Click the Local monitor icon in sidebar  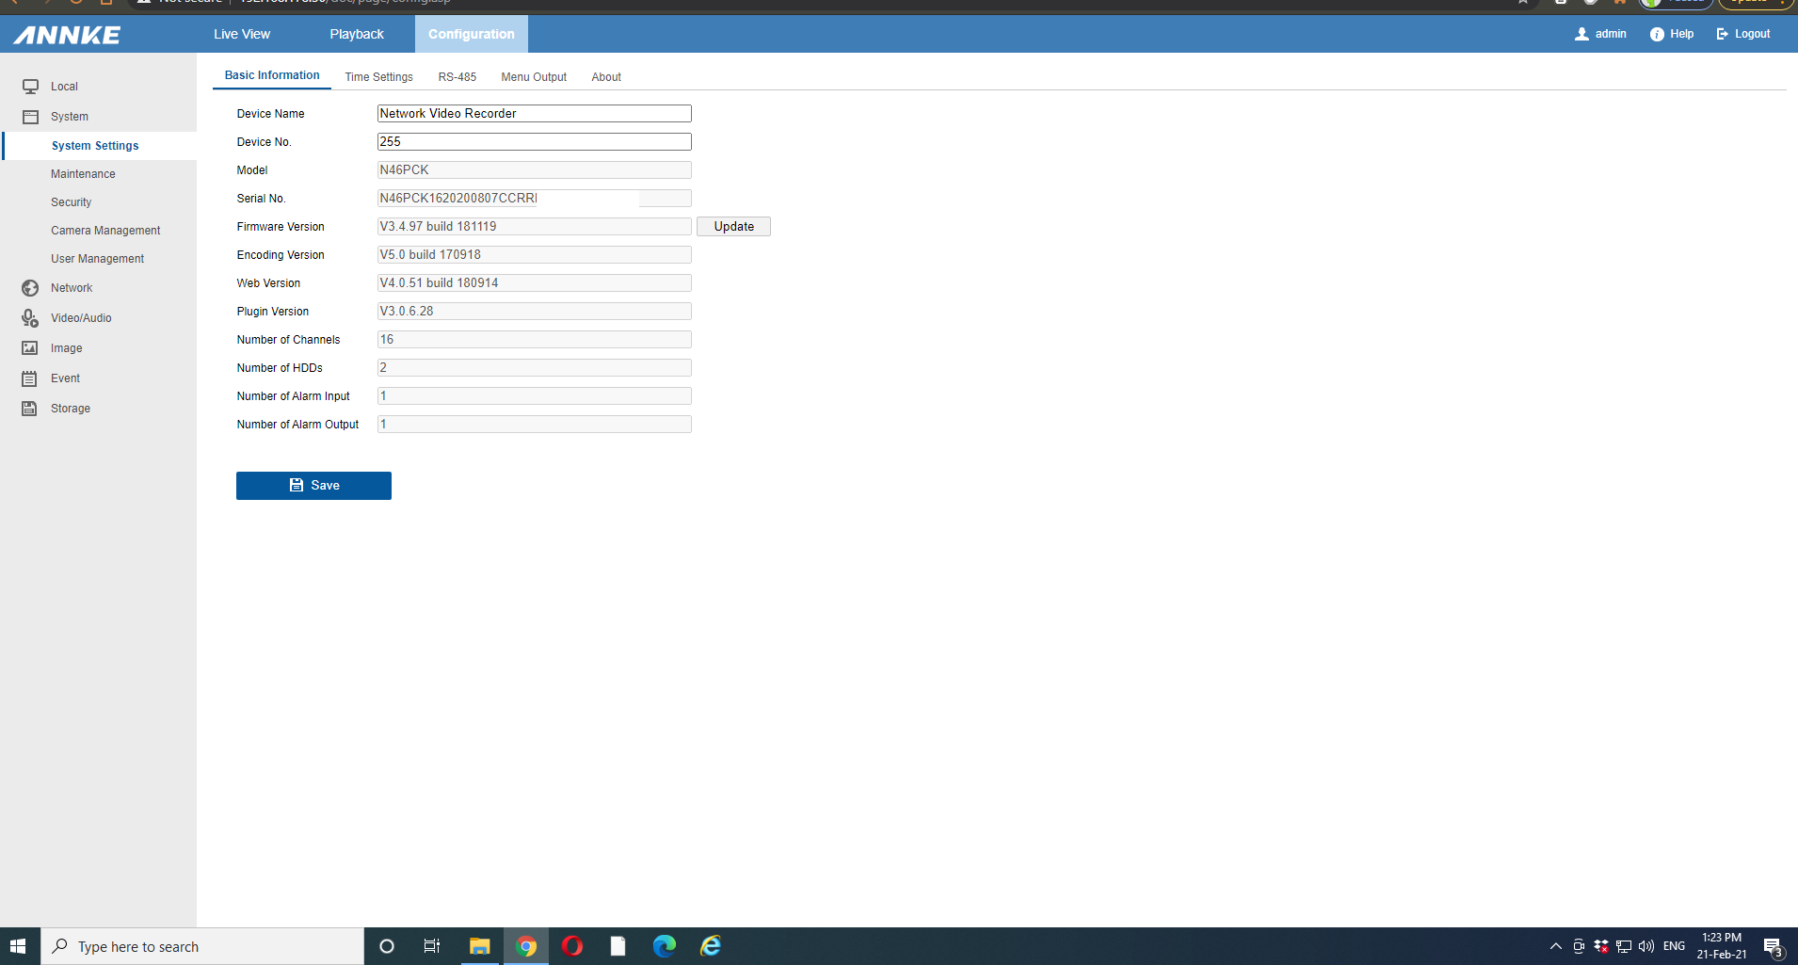[30, 87]
